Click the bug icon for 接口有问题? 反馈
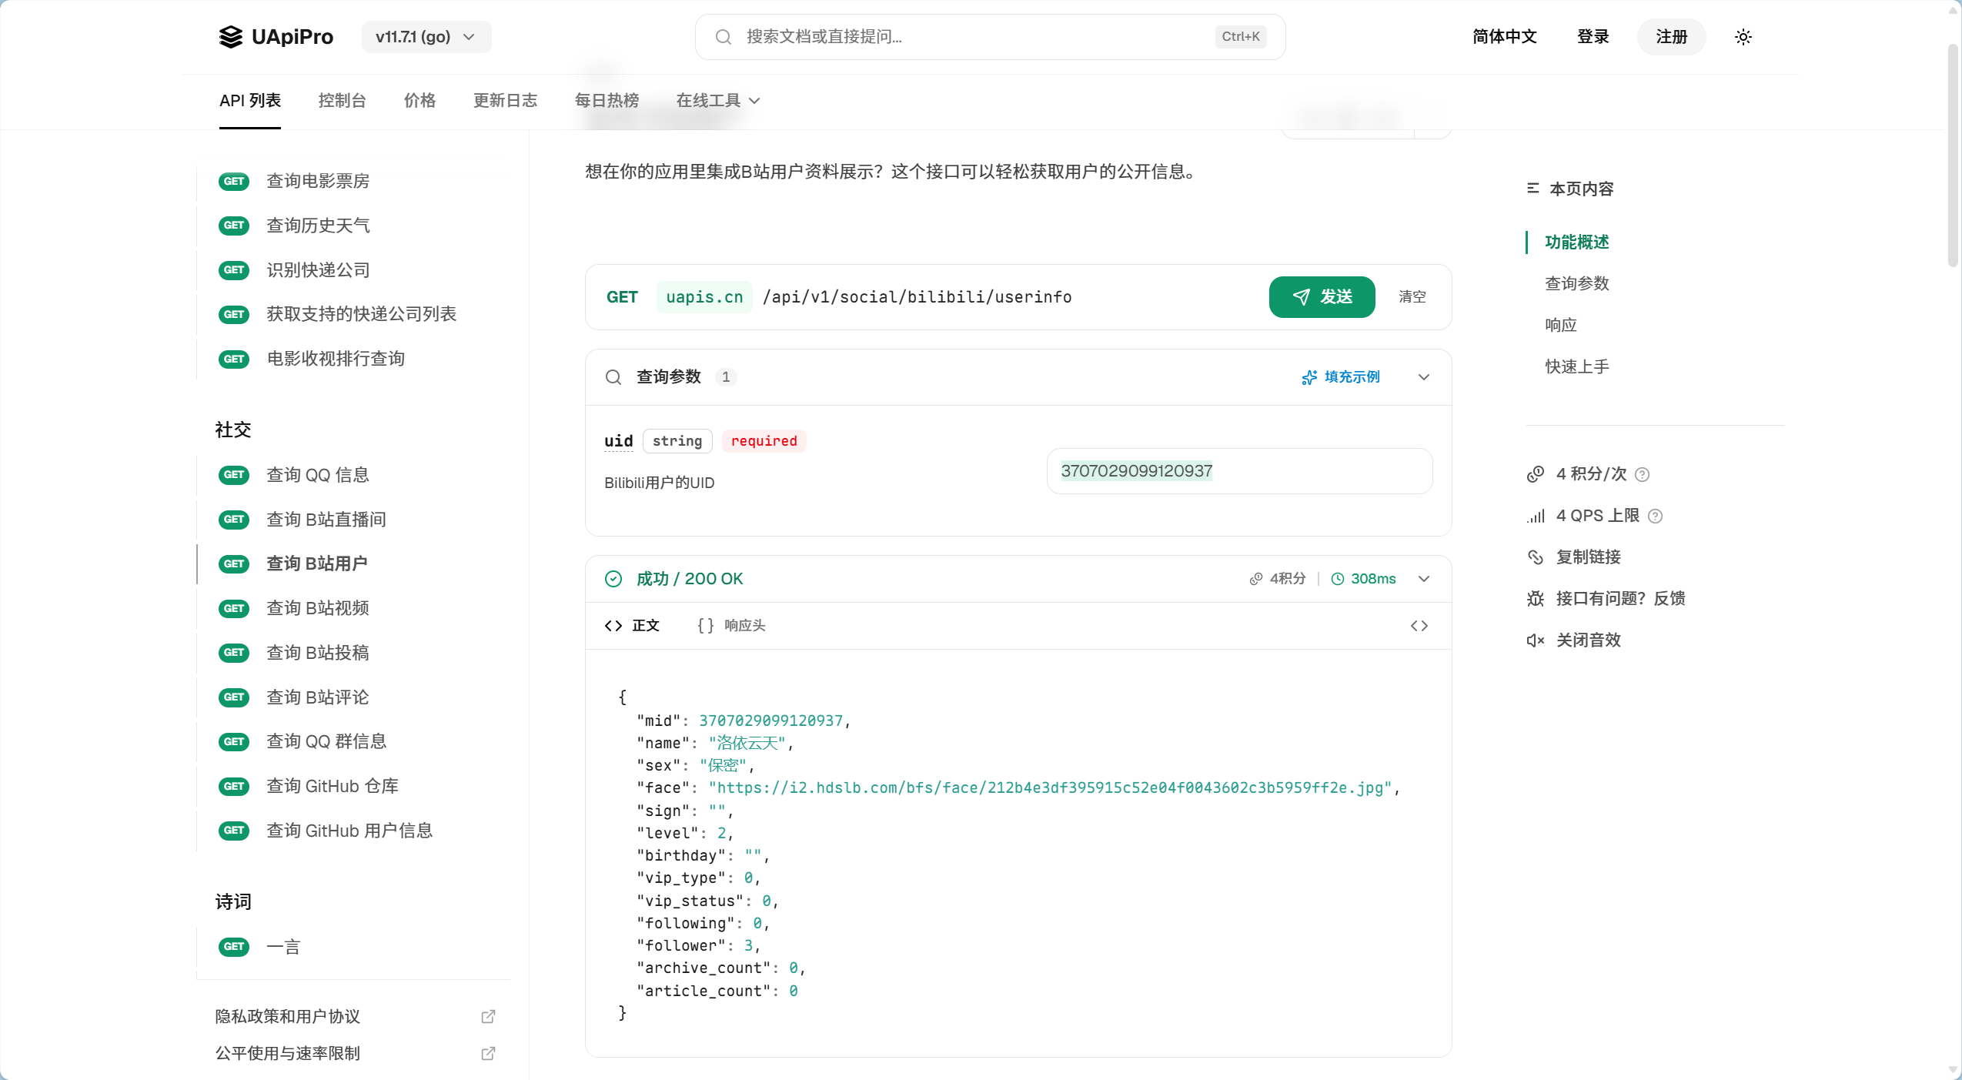Viewport: 1962px width, 1080px height. click(1536, 599)
